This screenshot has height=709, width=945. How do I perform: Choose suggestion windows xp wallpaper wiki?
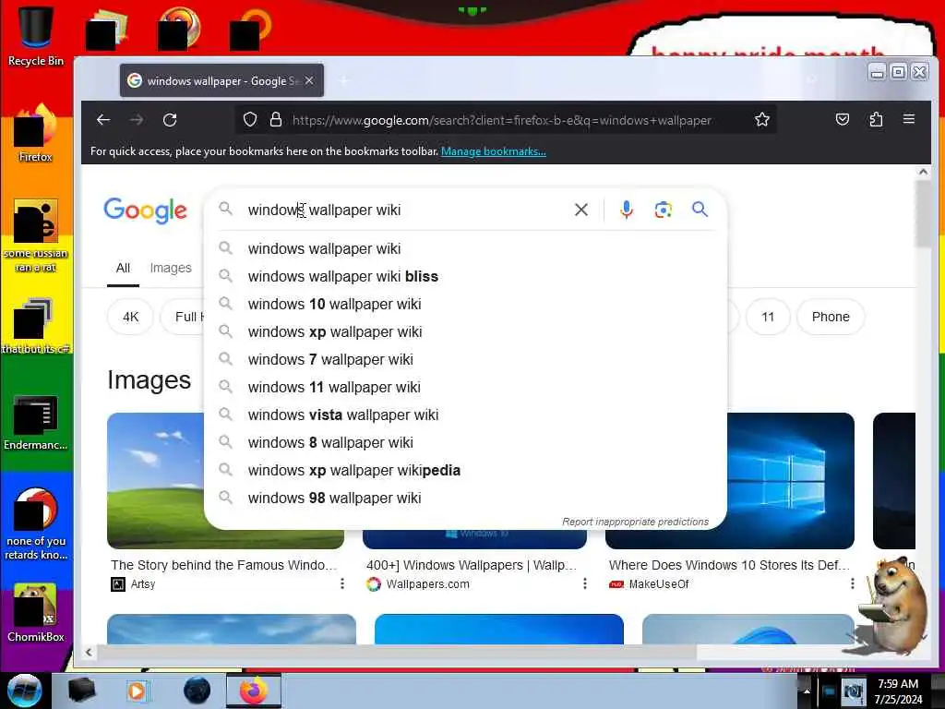pyautogui.click(x=465, y=331)
